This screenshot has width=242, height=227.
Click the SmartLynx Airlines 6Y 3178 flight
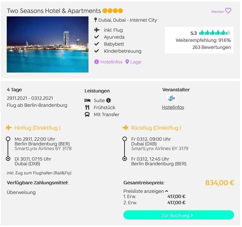[43, 148]
